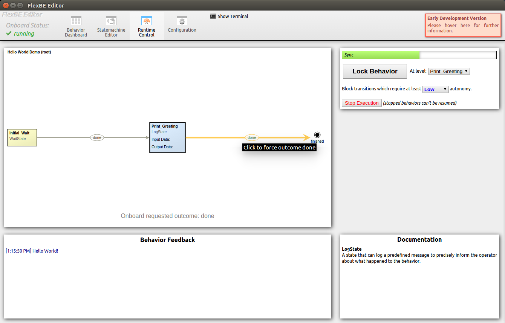Click the WaitState type label
This screenshot has height=323, width=505.
[x=18, y=139]
